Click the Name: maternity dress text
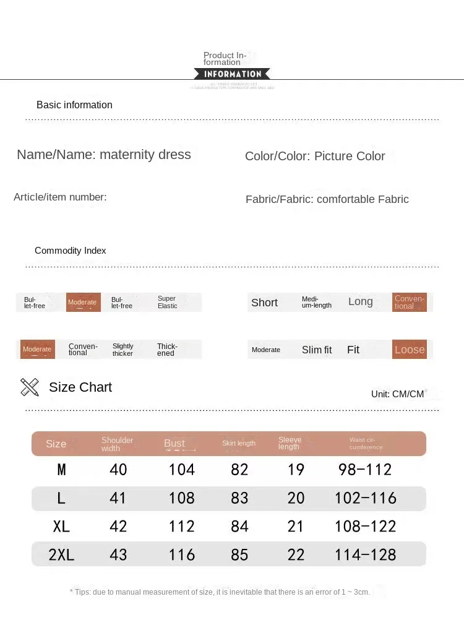Screen dimensions: 464x625 pos(104,155)
